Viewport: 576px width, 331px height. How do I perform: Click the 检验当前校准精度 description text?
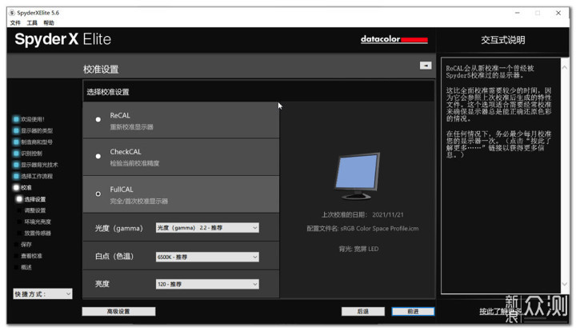134,163
